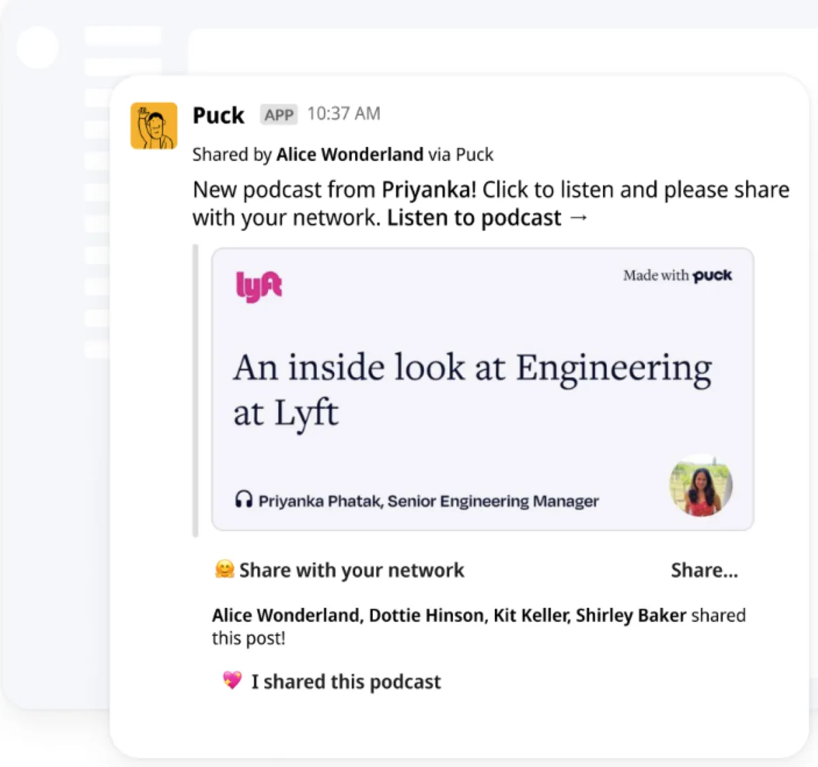The width and height of the screenshot is (818, 767).
Task: Click 'Share with your network' text
Action: pos(352,570)
